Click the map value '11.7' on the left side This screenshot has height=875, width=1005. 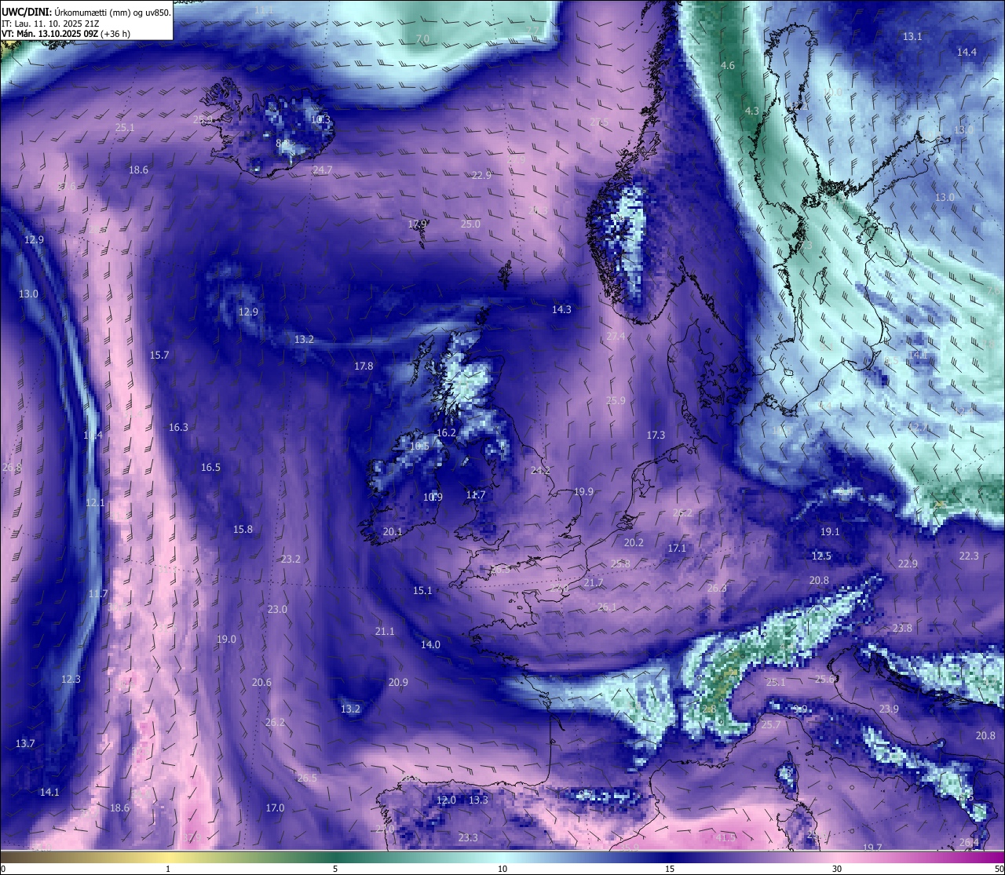click(x=98, y=593)
